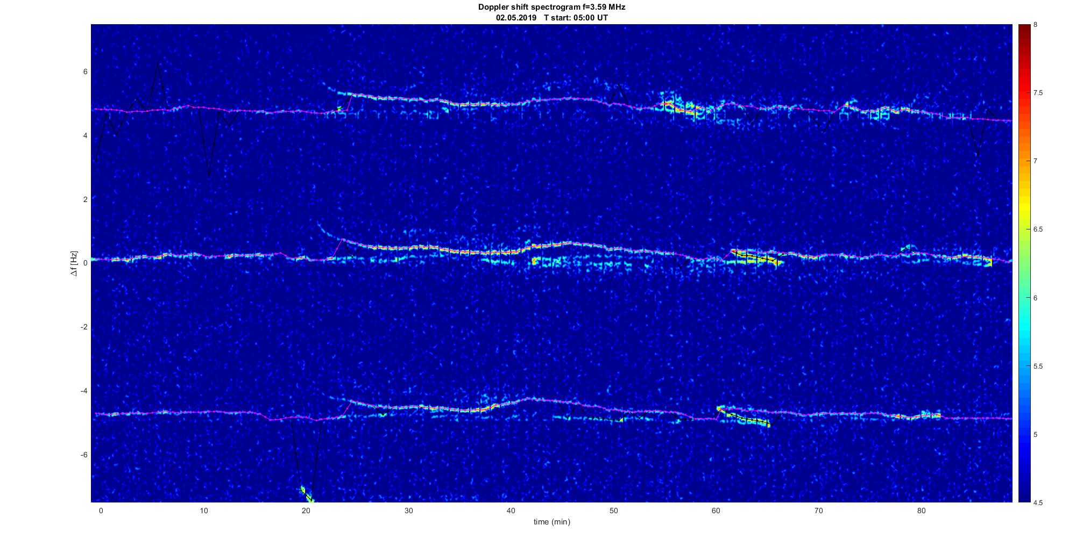Click the colorbar tick label '8'
The width and height of the screenshot is (1076, 539).
[x=1036, y=25]
